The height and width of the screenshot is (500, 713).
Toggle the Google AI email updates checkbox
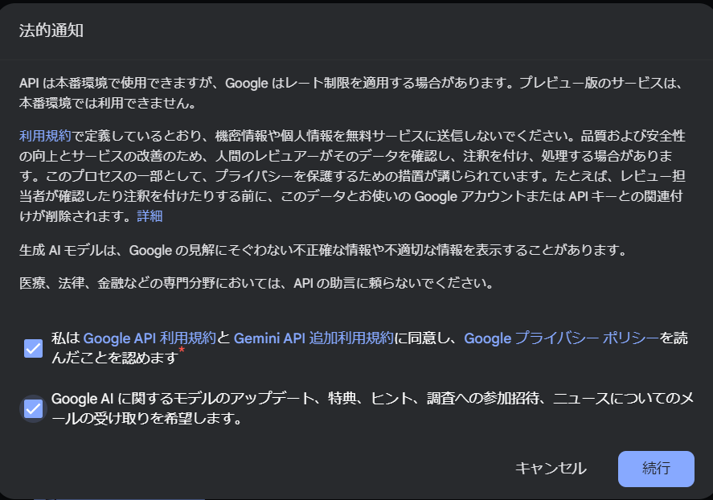[33, 408]
